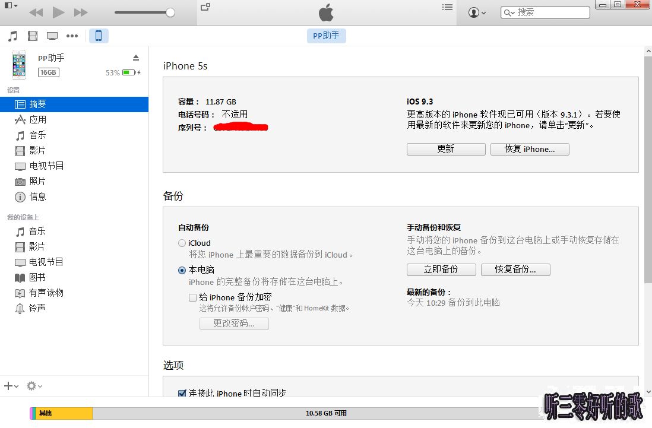Expand the account chevron dropdown
This screenshot has height=428, width=652.
click(483, 12)
